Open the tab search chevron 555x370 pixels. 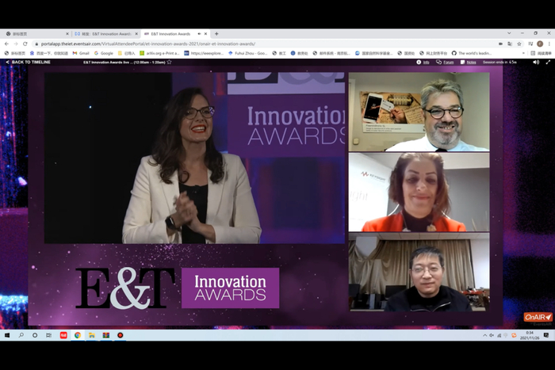pos(509,33)
